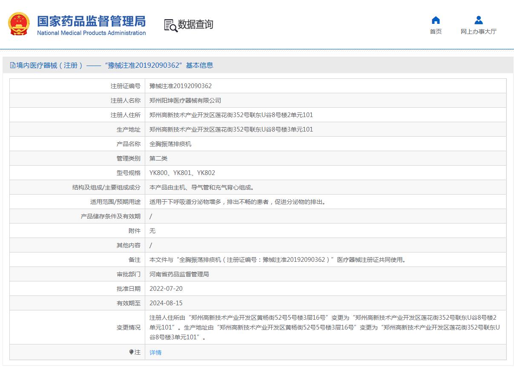Image resolution: width=514 pixels, height=367 pixels.
Task: Go to 首页 via the house icon
Action: coord(436,20)
